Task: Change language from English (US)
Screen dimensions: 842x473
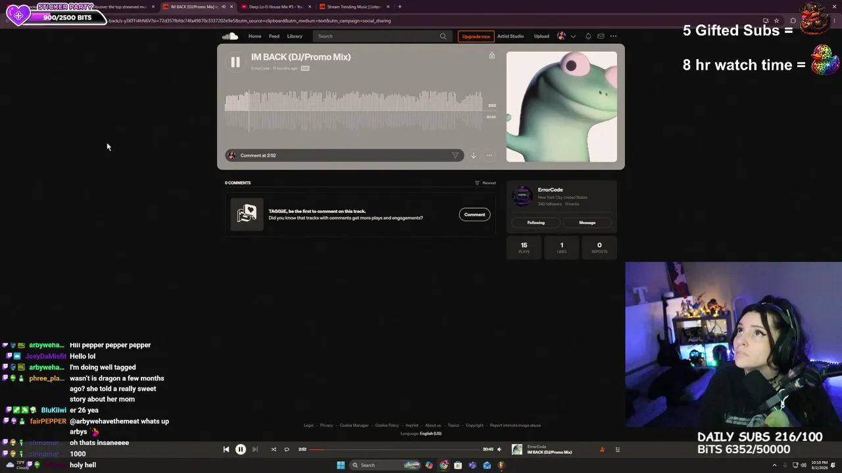Action: [x=430, y=434]
